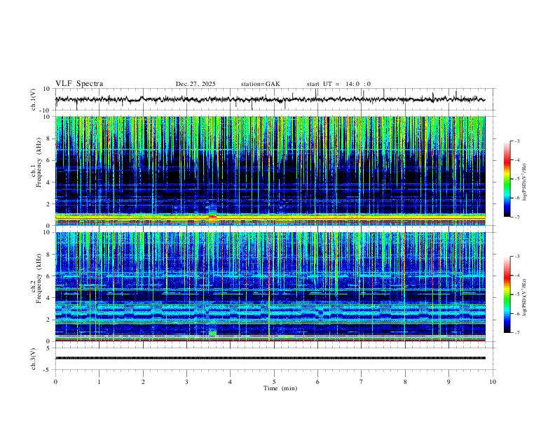This screenshot has width=555, height=428.
Task: Click the "VLF Spectra" title text
Action: point(79,84)
